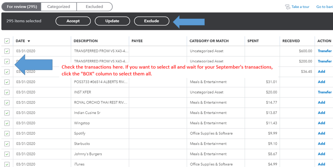This screenshot has width=333, height=167.
Task: Open the Excluded tab
Action: pos(94,7)
